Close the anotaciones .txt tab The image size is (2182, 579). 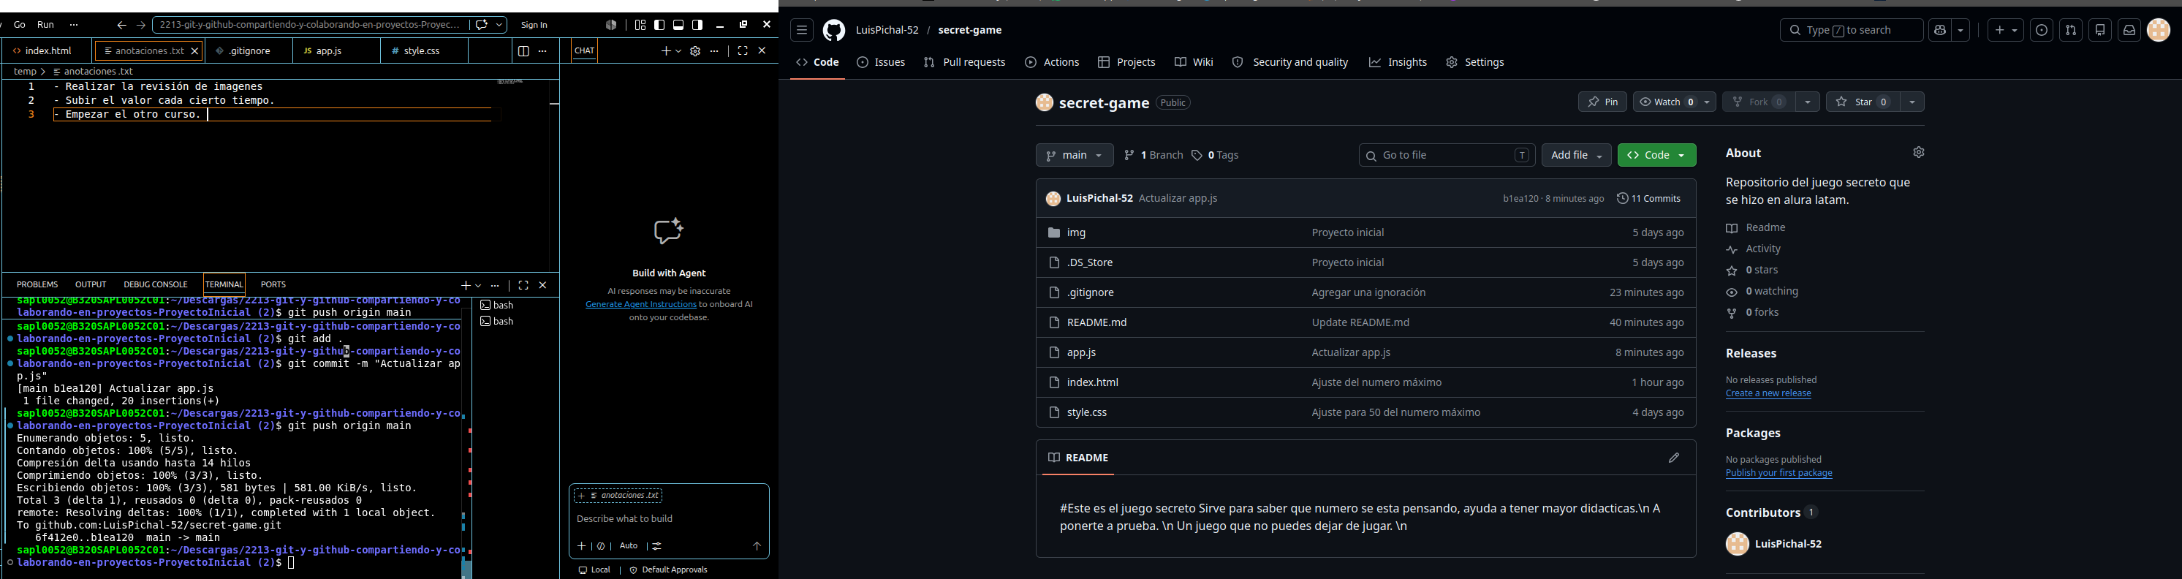point(195,52)
